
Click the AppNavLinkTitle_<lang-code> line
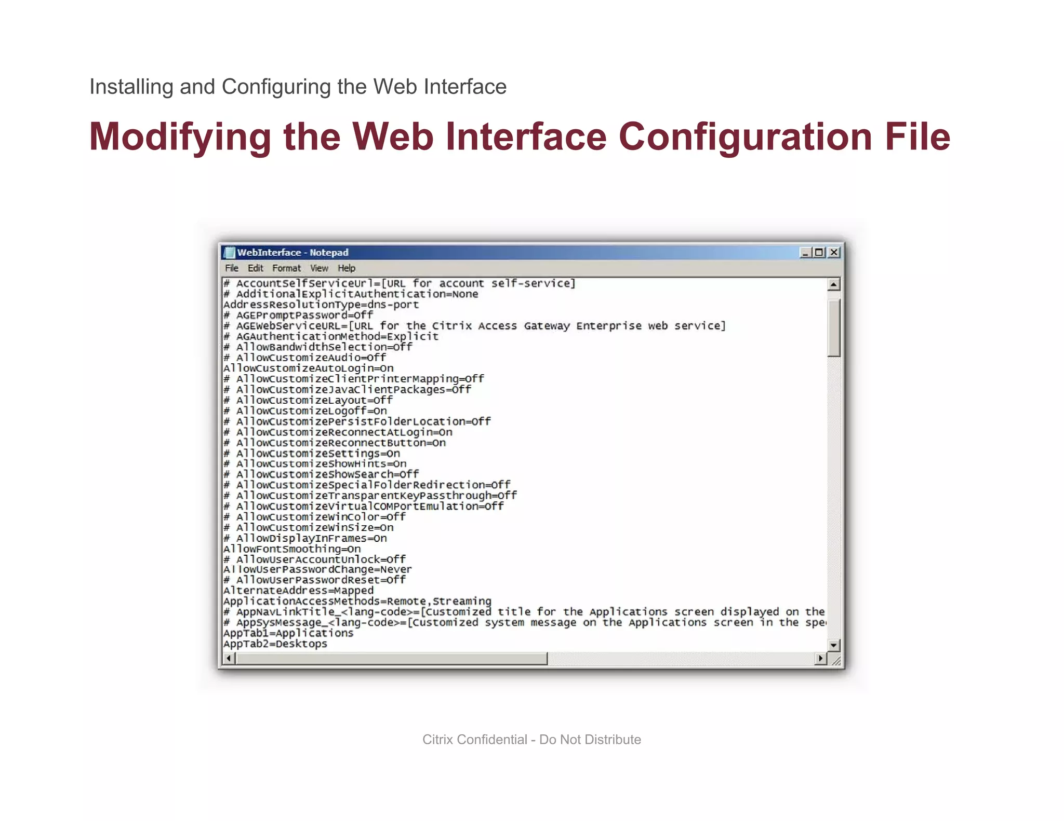click(x=524, y=612)
